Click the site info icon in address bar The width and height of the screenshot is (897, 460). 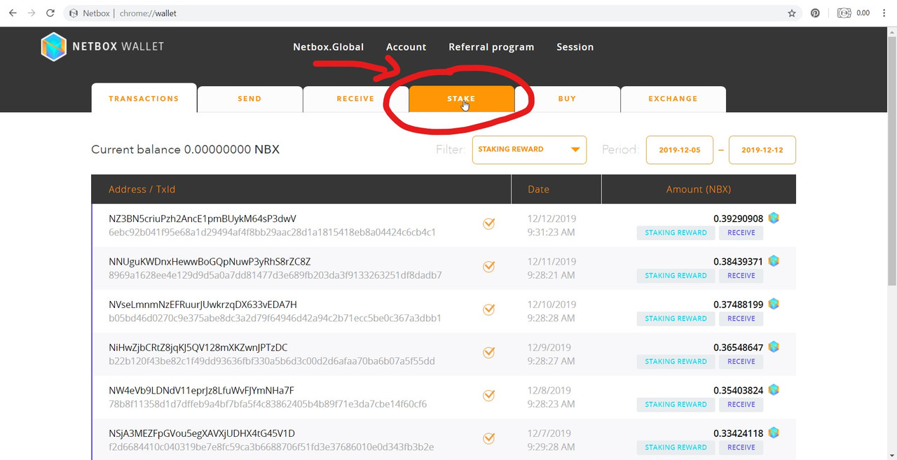74,13
